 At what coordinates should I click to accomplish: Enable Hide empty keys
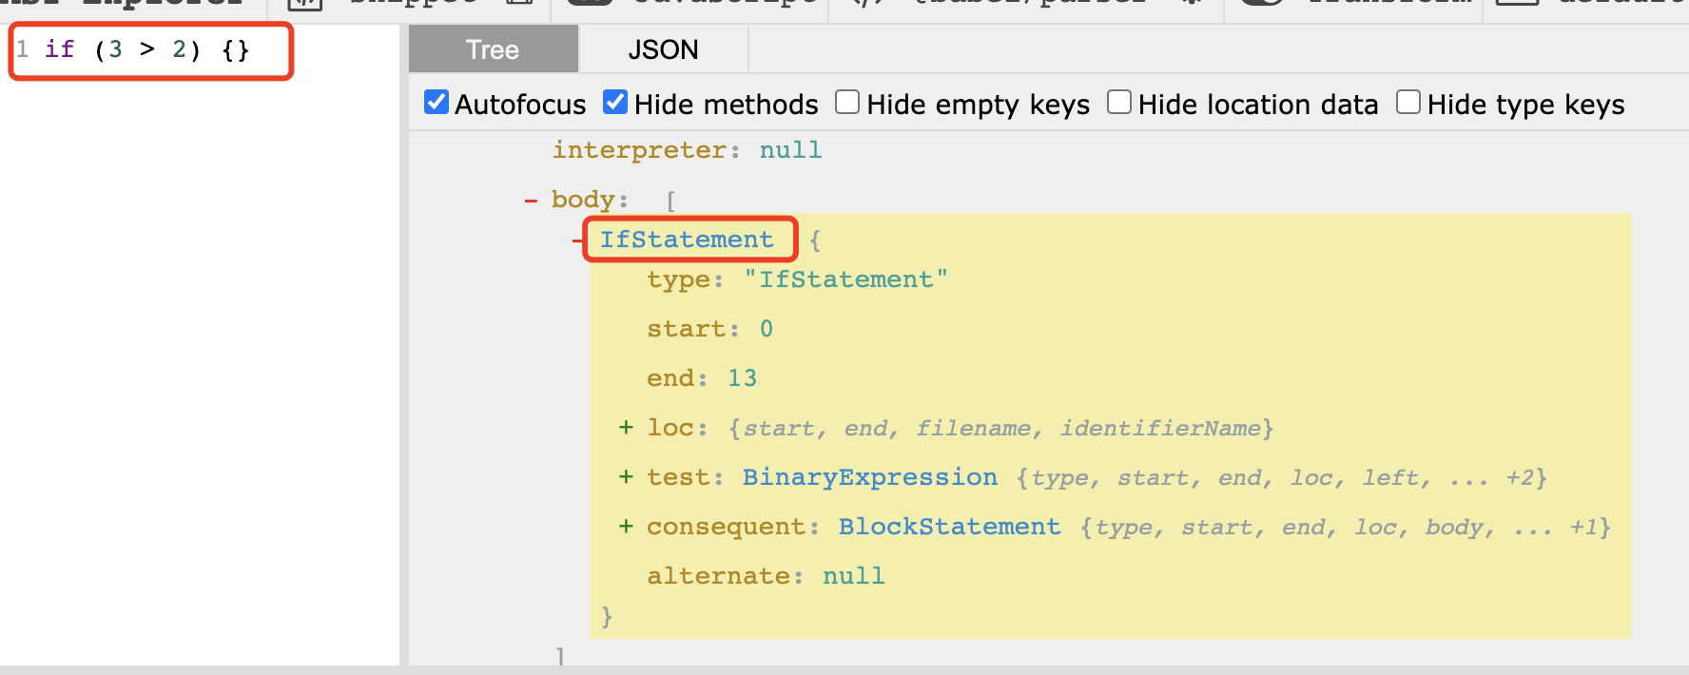(847, 103)
